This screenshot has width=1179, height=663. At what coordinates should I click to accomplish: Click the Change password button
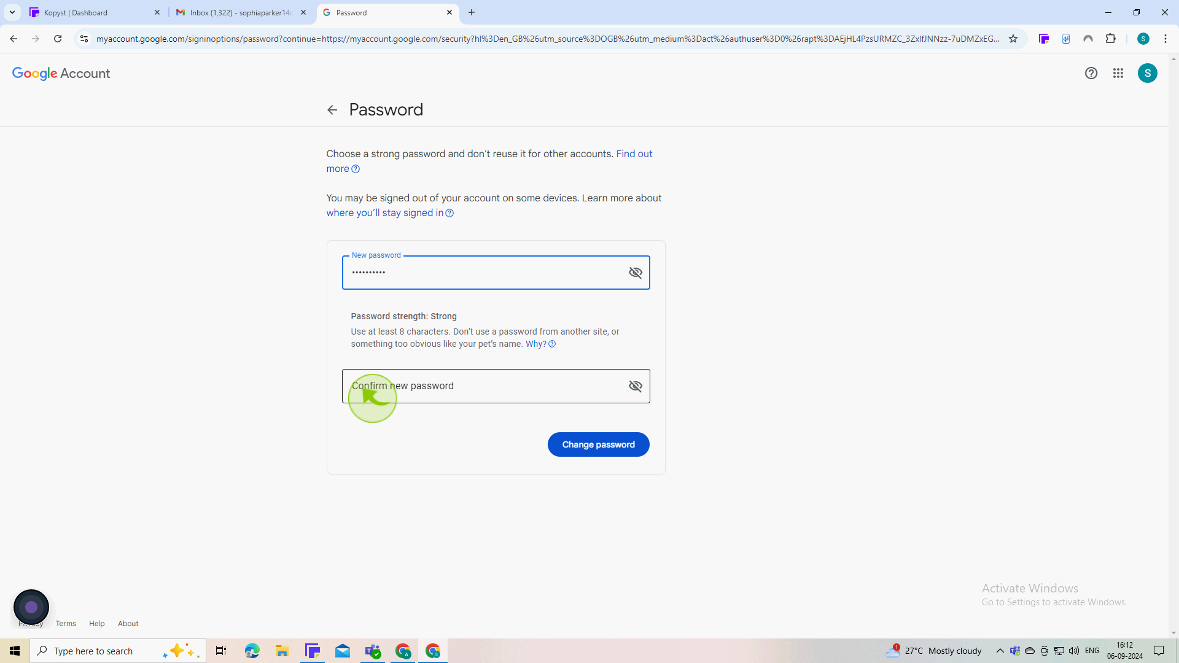point(599,444)
